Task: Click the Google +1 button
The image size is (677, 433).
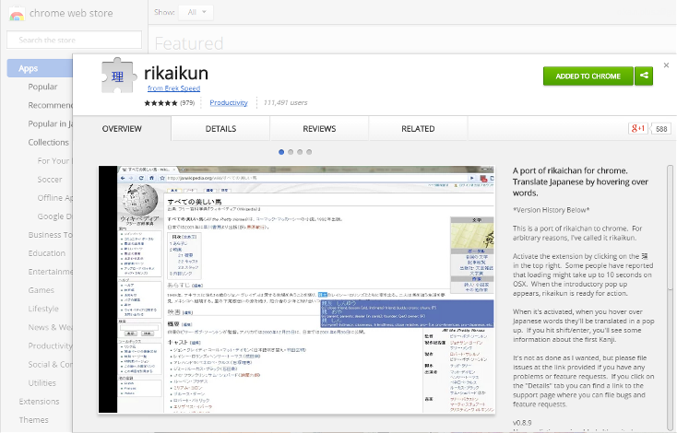Action: tap(637, 129)
